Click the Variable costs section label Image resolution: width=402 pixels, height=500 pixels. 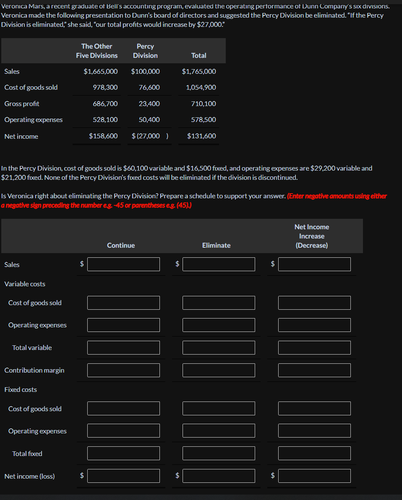(x=25, y=284)
